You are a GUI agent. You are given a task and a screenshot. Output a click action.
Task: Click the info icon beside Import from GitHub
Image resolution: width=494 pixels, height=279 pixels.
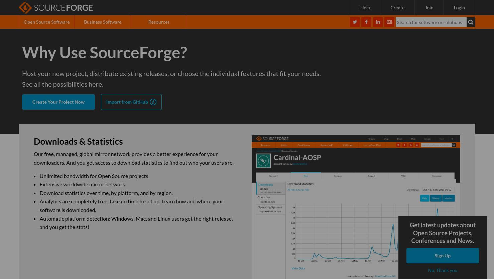click(x=153, y=102)
